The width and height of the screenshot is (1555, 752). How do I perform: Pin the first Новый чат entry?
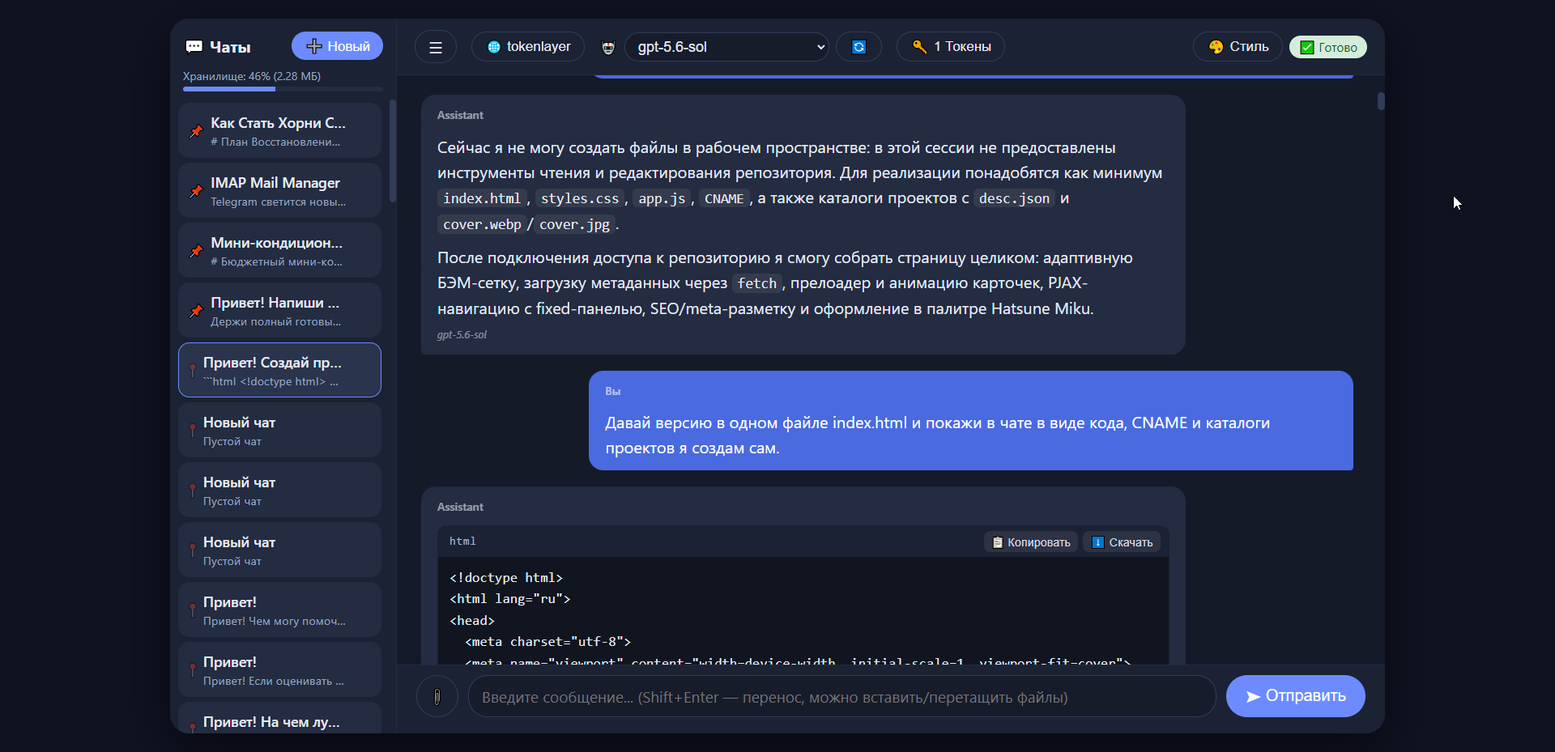pos(192,430)
